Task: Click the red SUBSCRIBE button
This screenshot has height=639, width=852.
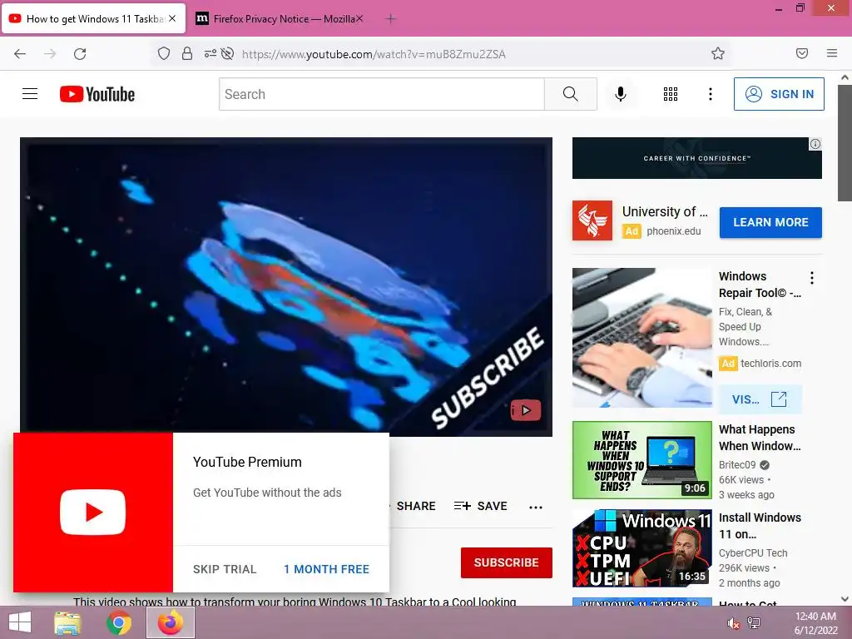Action: pos(507,562)
